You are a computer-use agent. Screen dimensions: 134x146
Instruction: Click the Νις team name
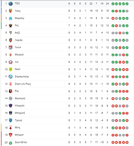(x=17, y=25)
